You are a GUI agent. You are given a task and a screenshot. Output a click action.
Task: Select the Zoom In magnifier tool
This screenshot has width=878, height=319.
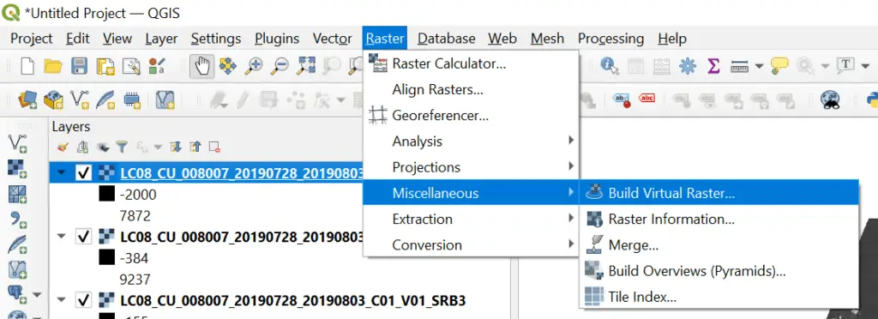click(254, 66)
